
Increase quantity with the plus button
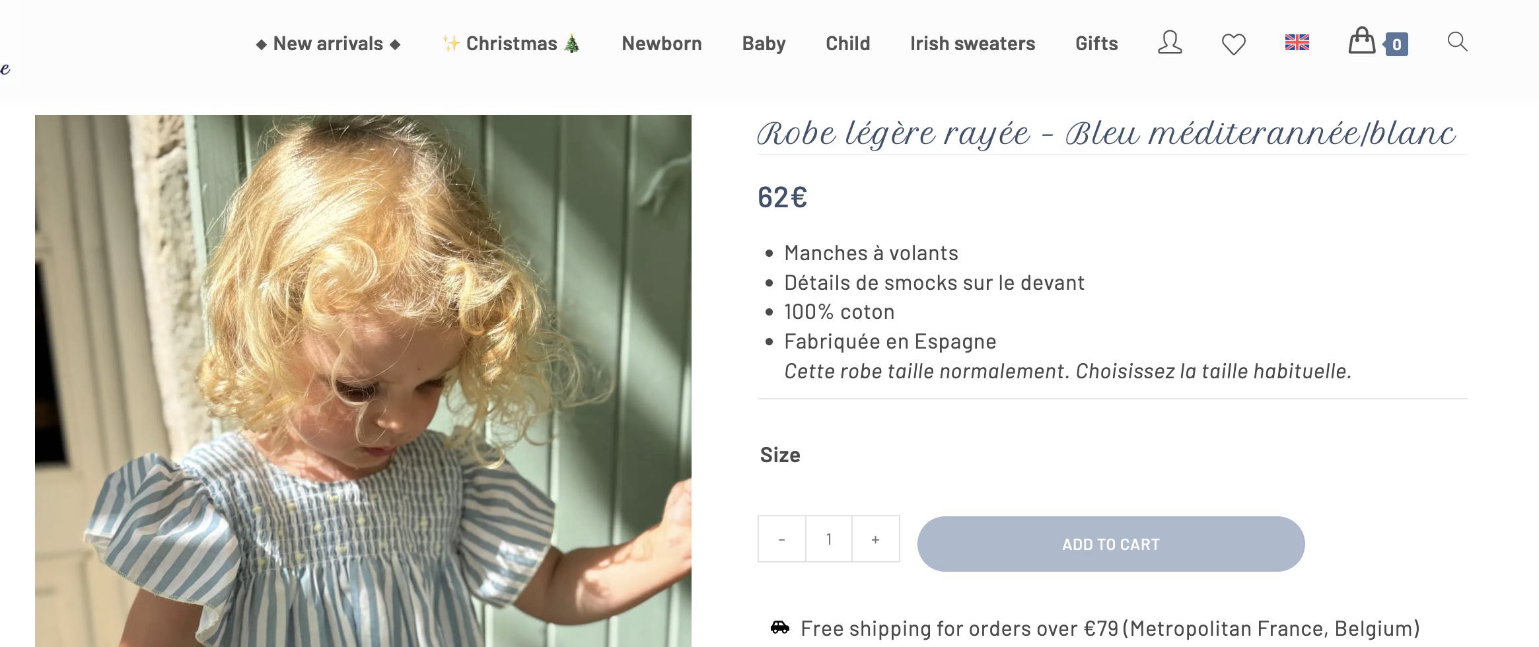coord(875,539)
